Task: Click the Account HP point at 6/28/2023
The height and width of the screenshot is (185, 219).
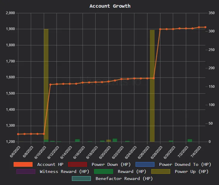Action: click(160, 29)
